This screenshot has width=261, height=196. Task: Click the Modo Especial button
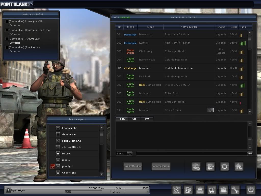coord(161,166)
